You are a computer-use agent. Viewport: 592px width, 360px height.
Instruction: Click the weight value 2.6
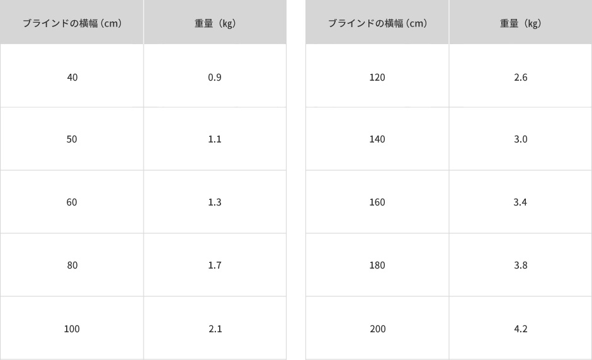pos(521,78)
